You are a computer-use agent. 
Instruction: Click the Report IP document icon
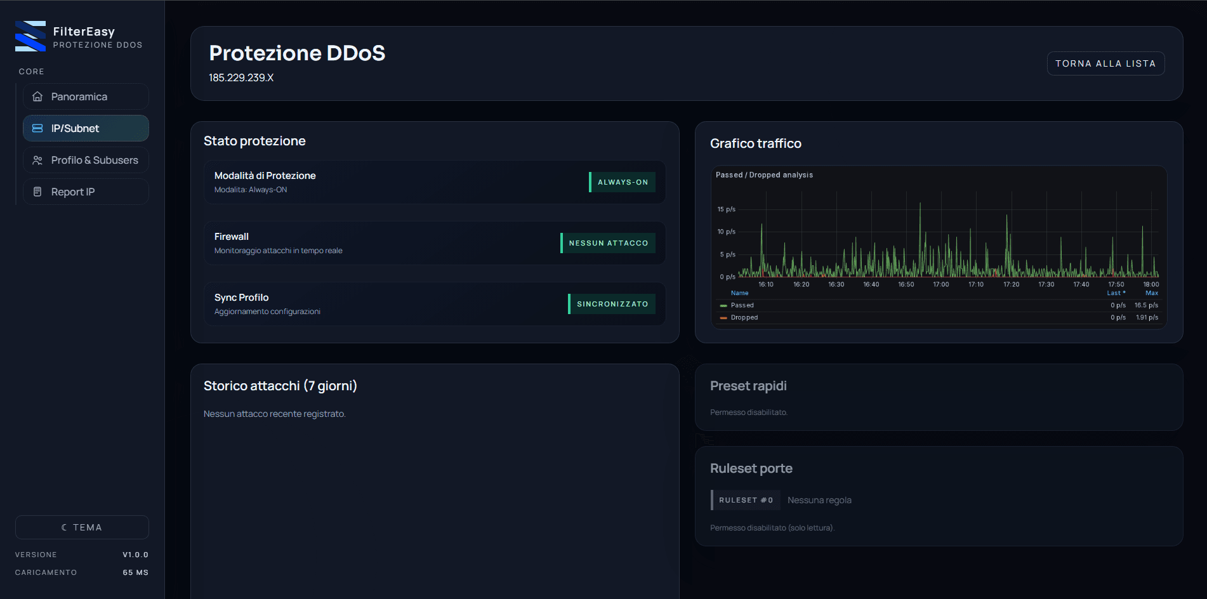tap(37, 192)
